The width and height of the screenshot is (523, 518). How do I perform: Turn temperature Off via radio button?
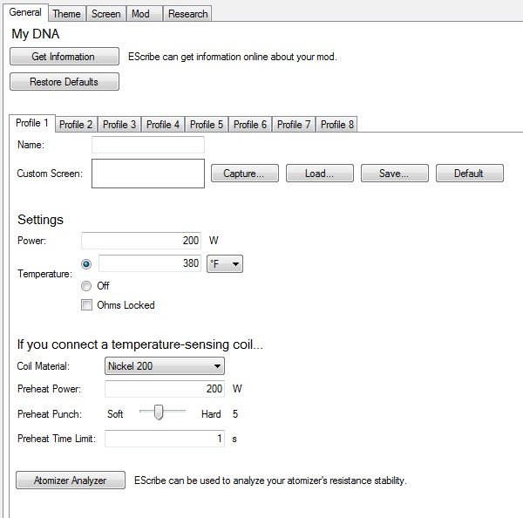[85, 286]
